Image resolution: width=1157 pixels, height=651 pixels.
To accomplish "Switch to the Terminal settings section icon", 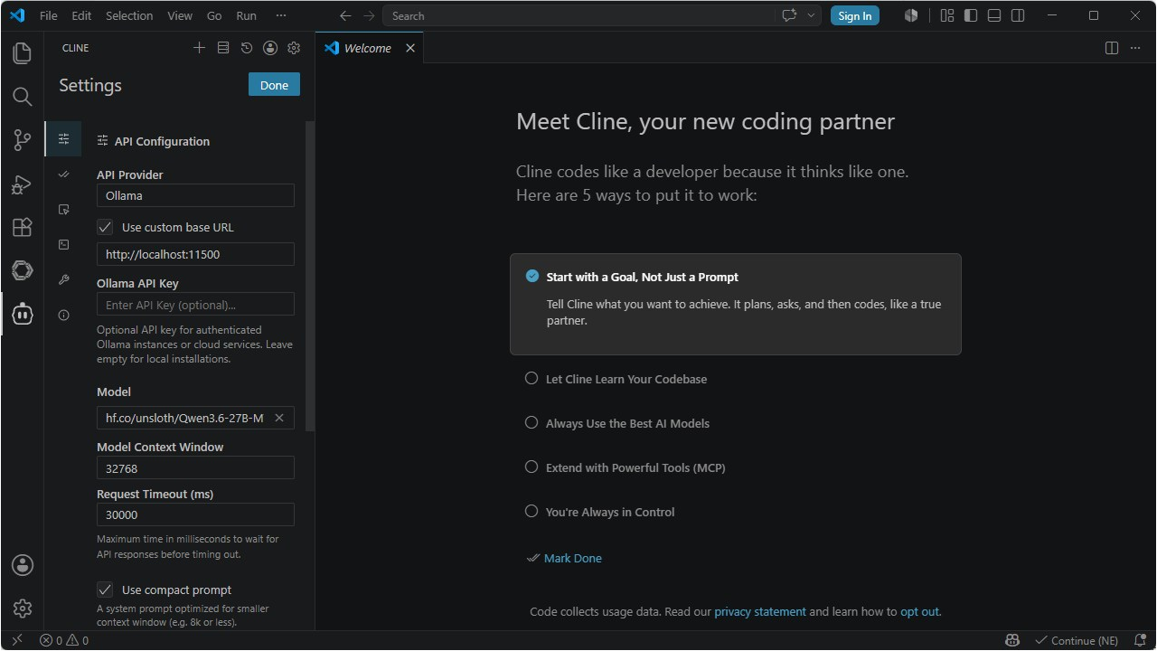I will click(x=63, y=245).
